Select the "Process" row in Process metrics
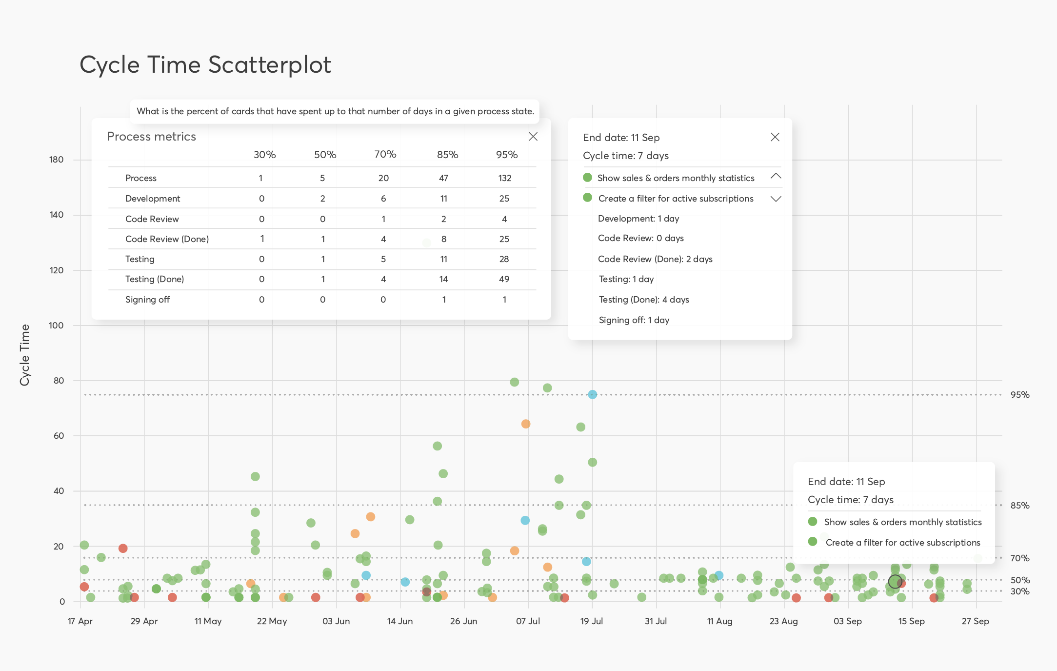The height and width of the screenshot is (671, 1057). point(141,178)
